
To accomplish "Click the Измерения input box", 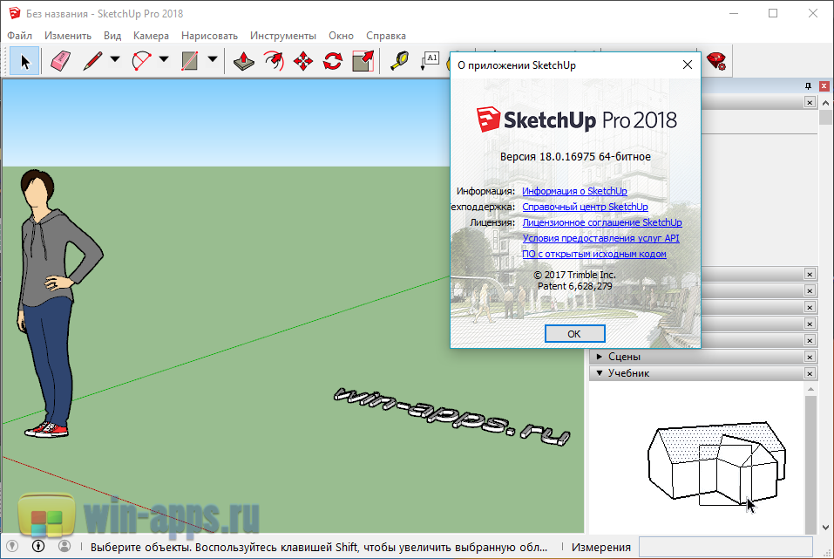I will pyautogui.click(x=732, y=548).
